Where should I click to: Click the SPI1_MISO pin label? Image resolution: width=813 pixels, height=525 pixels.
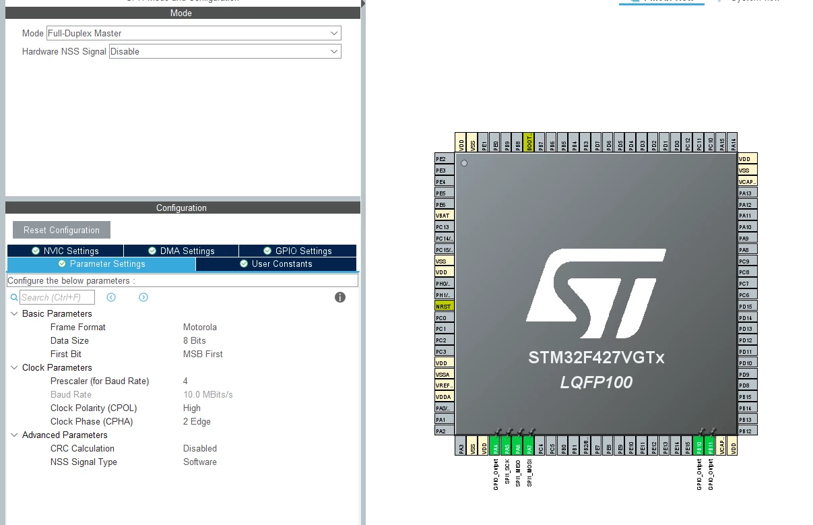pyautogui.click(x=518, y=473)
